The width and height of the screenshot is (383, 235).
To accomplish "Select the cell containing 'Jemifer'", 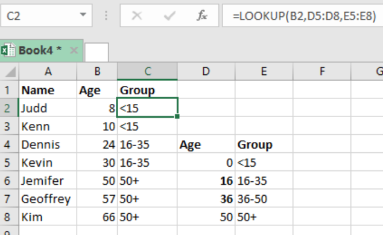I will click(x=48, y=181).
